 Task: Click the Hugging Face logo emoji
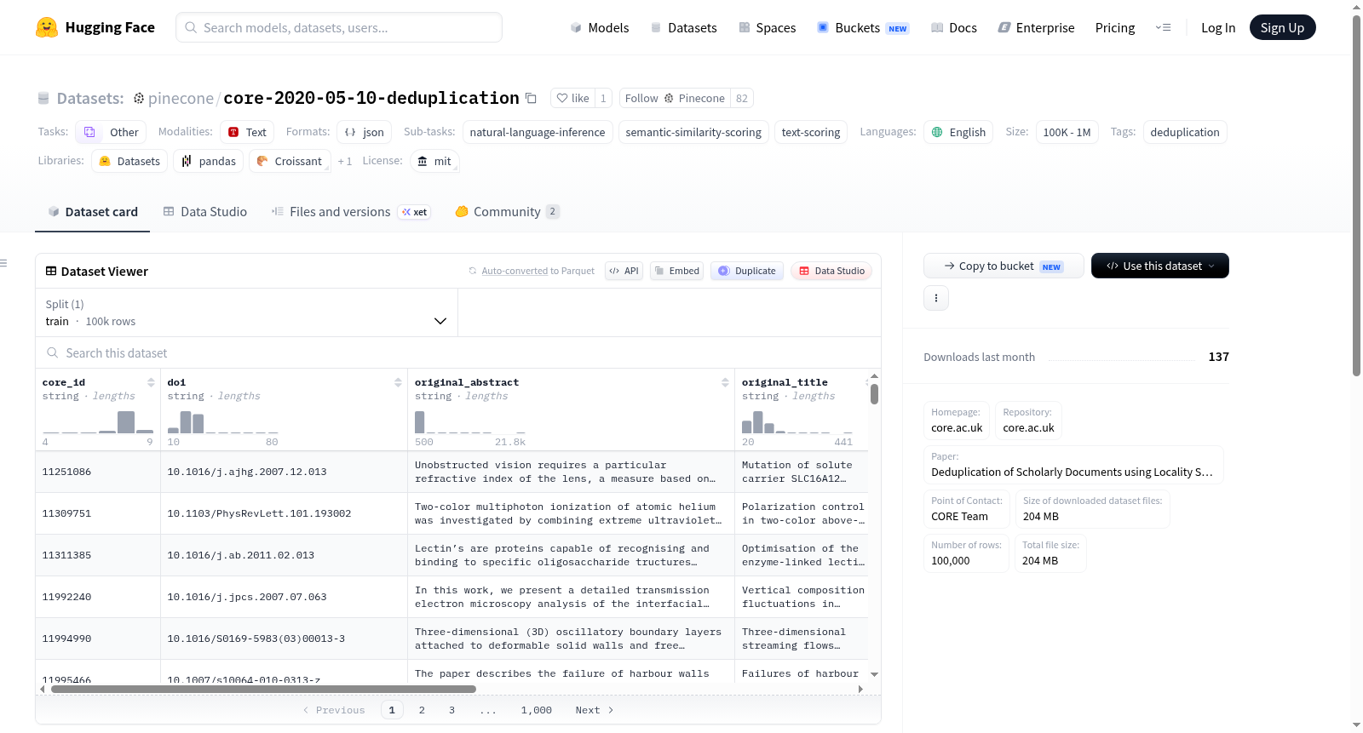(47, 27)
